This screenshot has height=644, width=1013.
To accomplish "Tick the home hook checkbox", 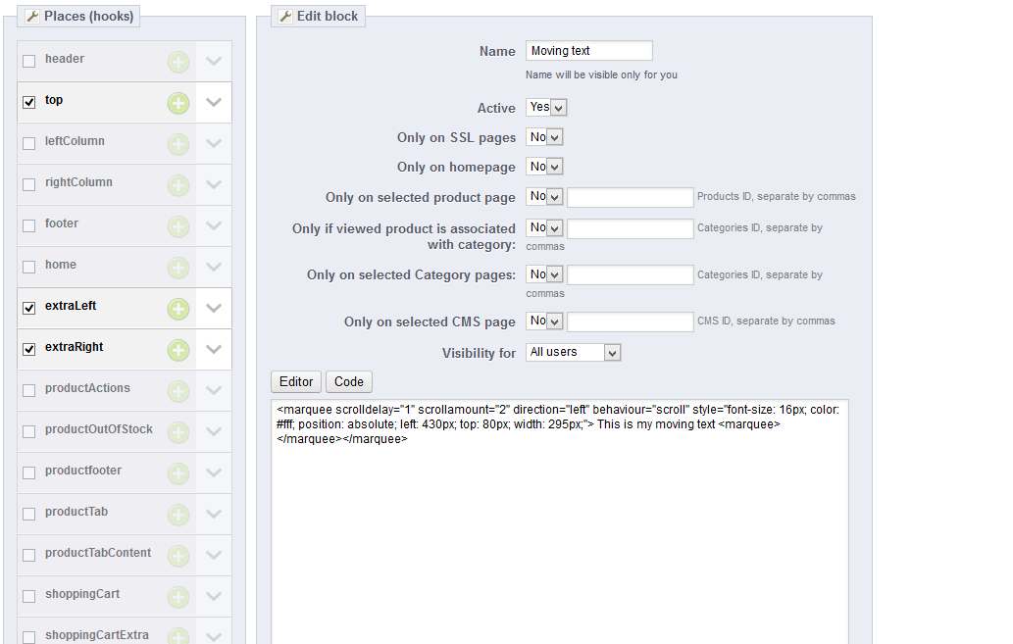I will click(29, 267).
